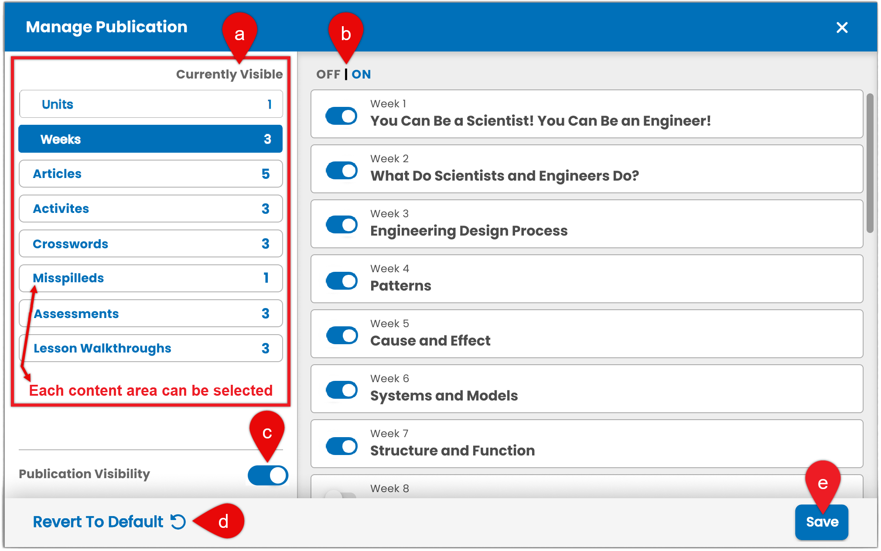Click the Systems and Models title
The height and width of the screenshot is (551, 881).
pos(444,396)
